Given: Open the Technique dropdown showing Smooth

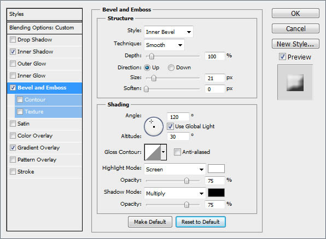Looking at the screenshot, I should point(164,45).
